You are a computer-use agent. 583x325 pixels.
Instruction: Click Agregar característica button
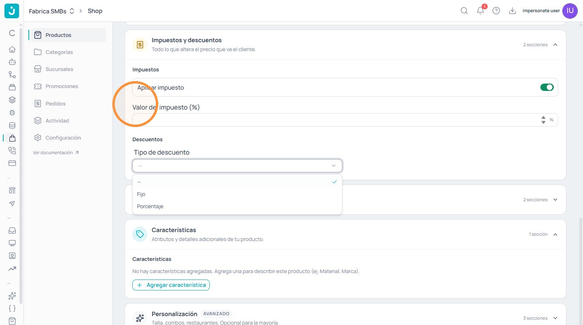point(171,285)
